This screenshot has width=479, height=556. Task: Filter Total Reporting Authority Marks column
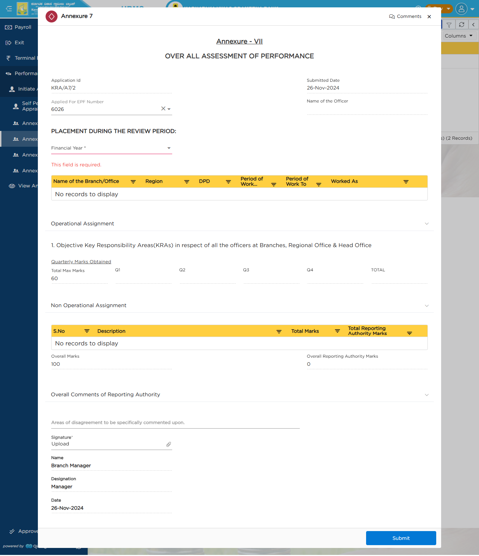tap(410, 333)
